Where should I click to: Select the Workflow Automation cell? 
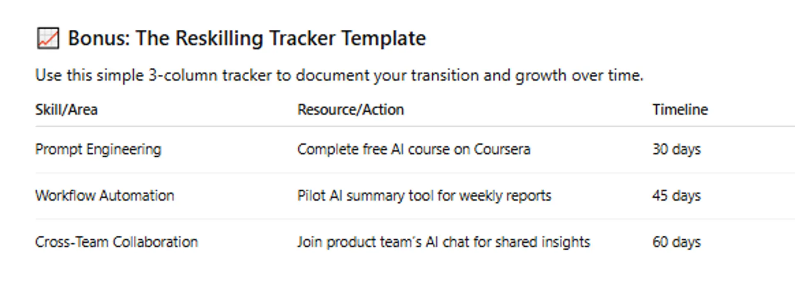pyautogui.click(x=105, y=196)
